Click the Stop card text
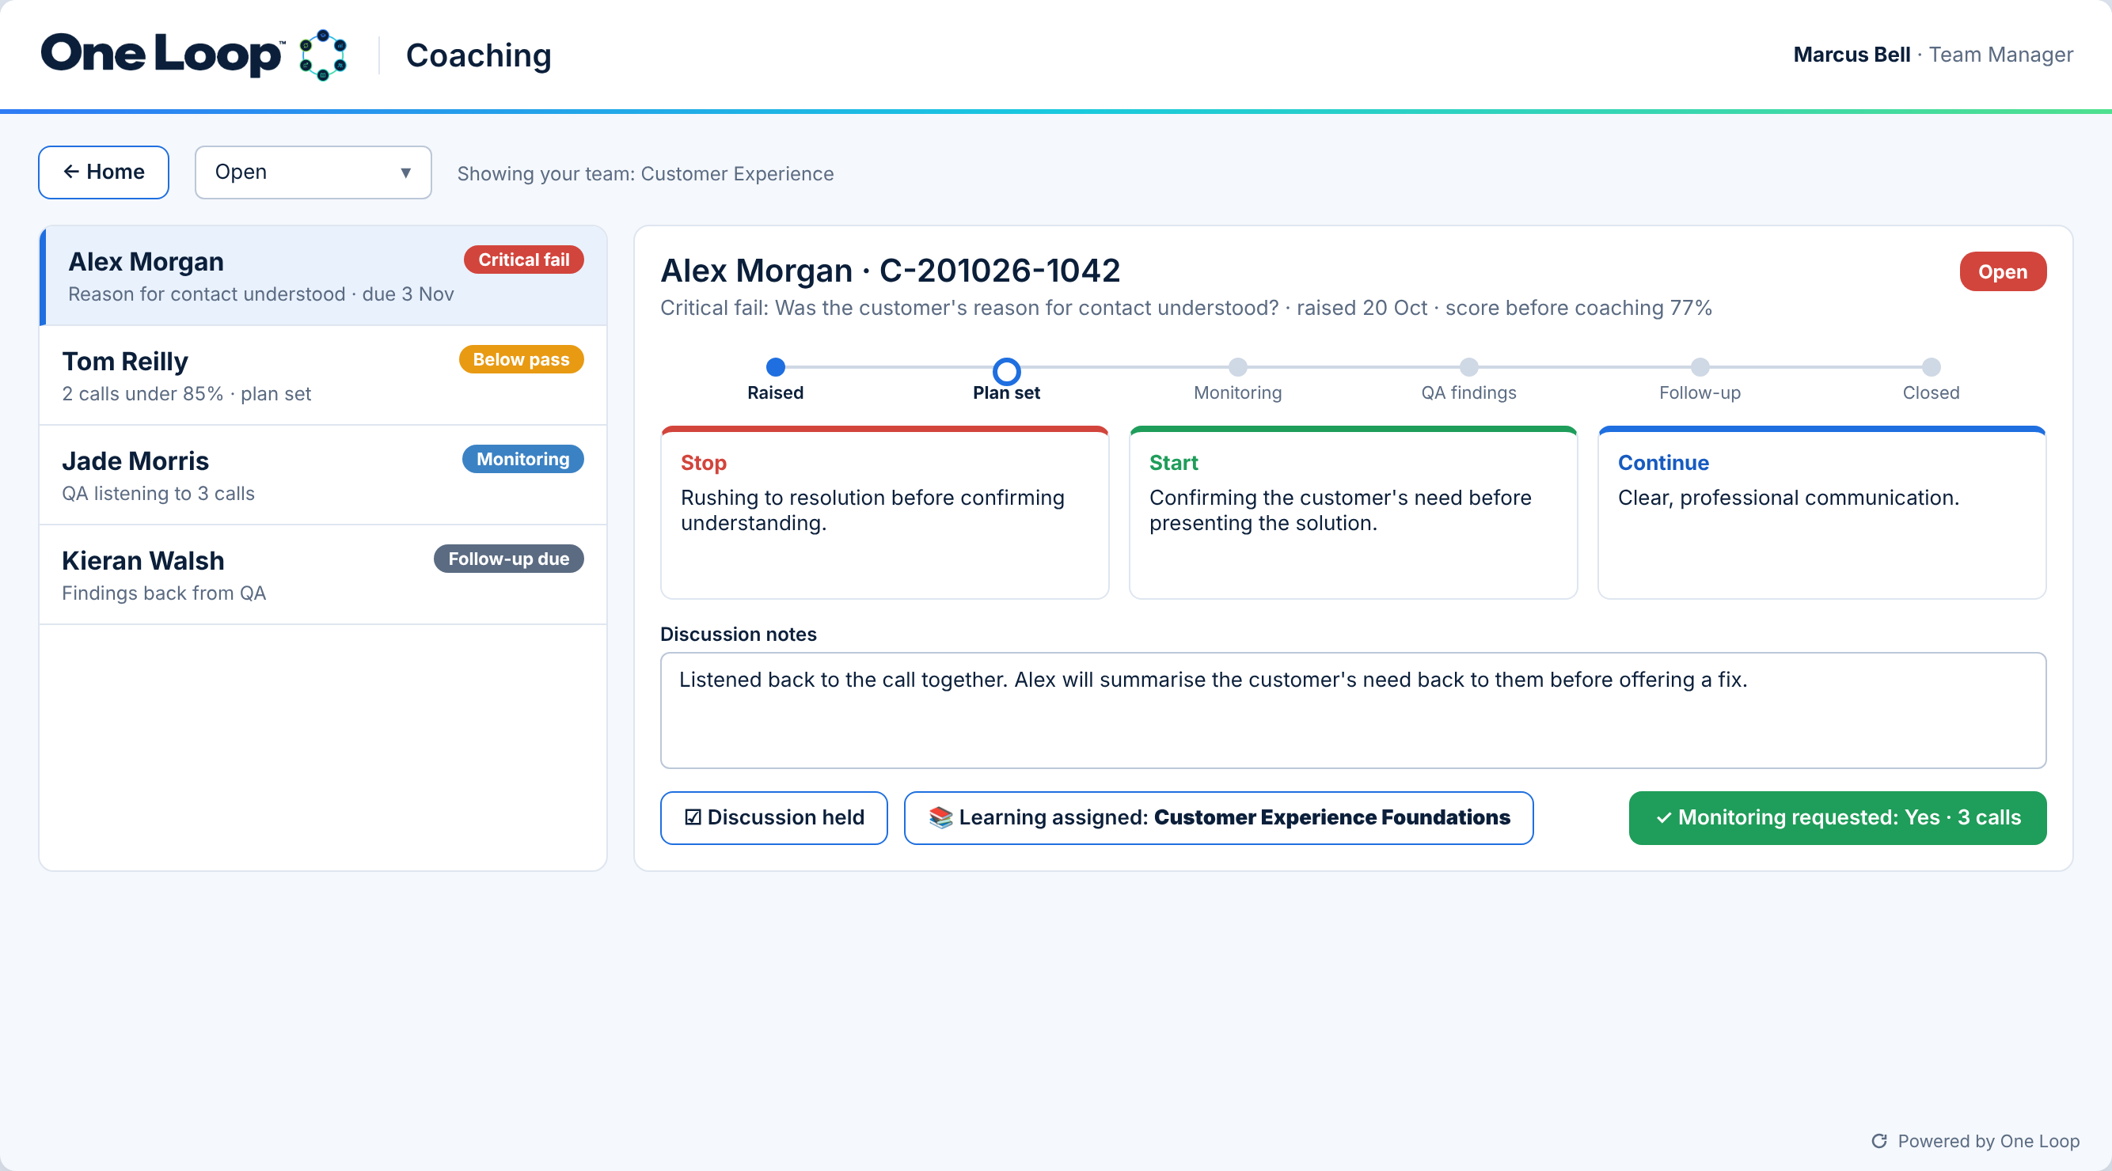 pos(872,510)
